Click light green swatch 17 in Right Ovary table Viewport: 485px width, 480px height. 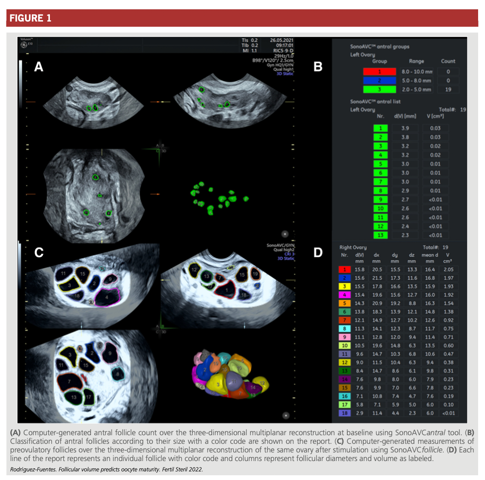pos(344,405)
